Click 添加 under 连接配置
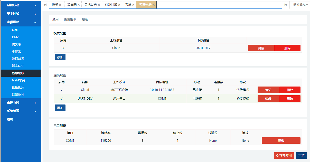The image size is (310, 162). click(x=60, y=108)
